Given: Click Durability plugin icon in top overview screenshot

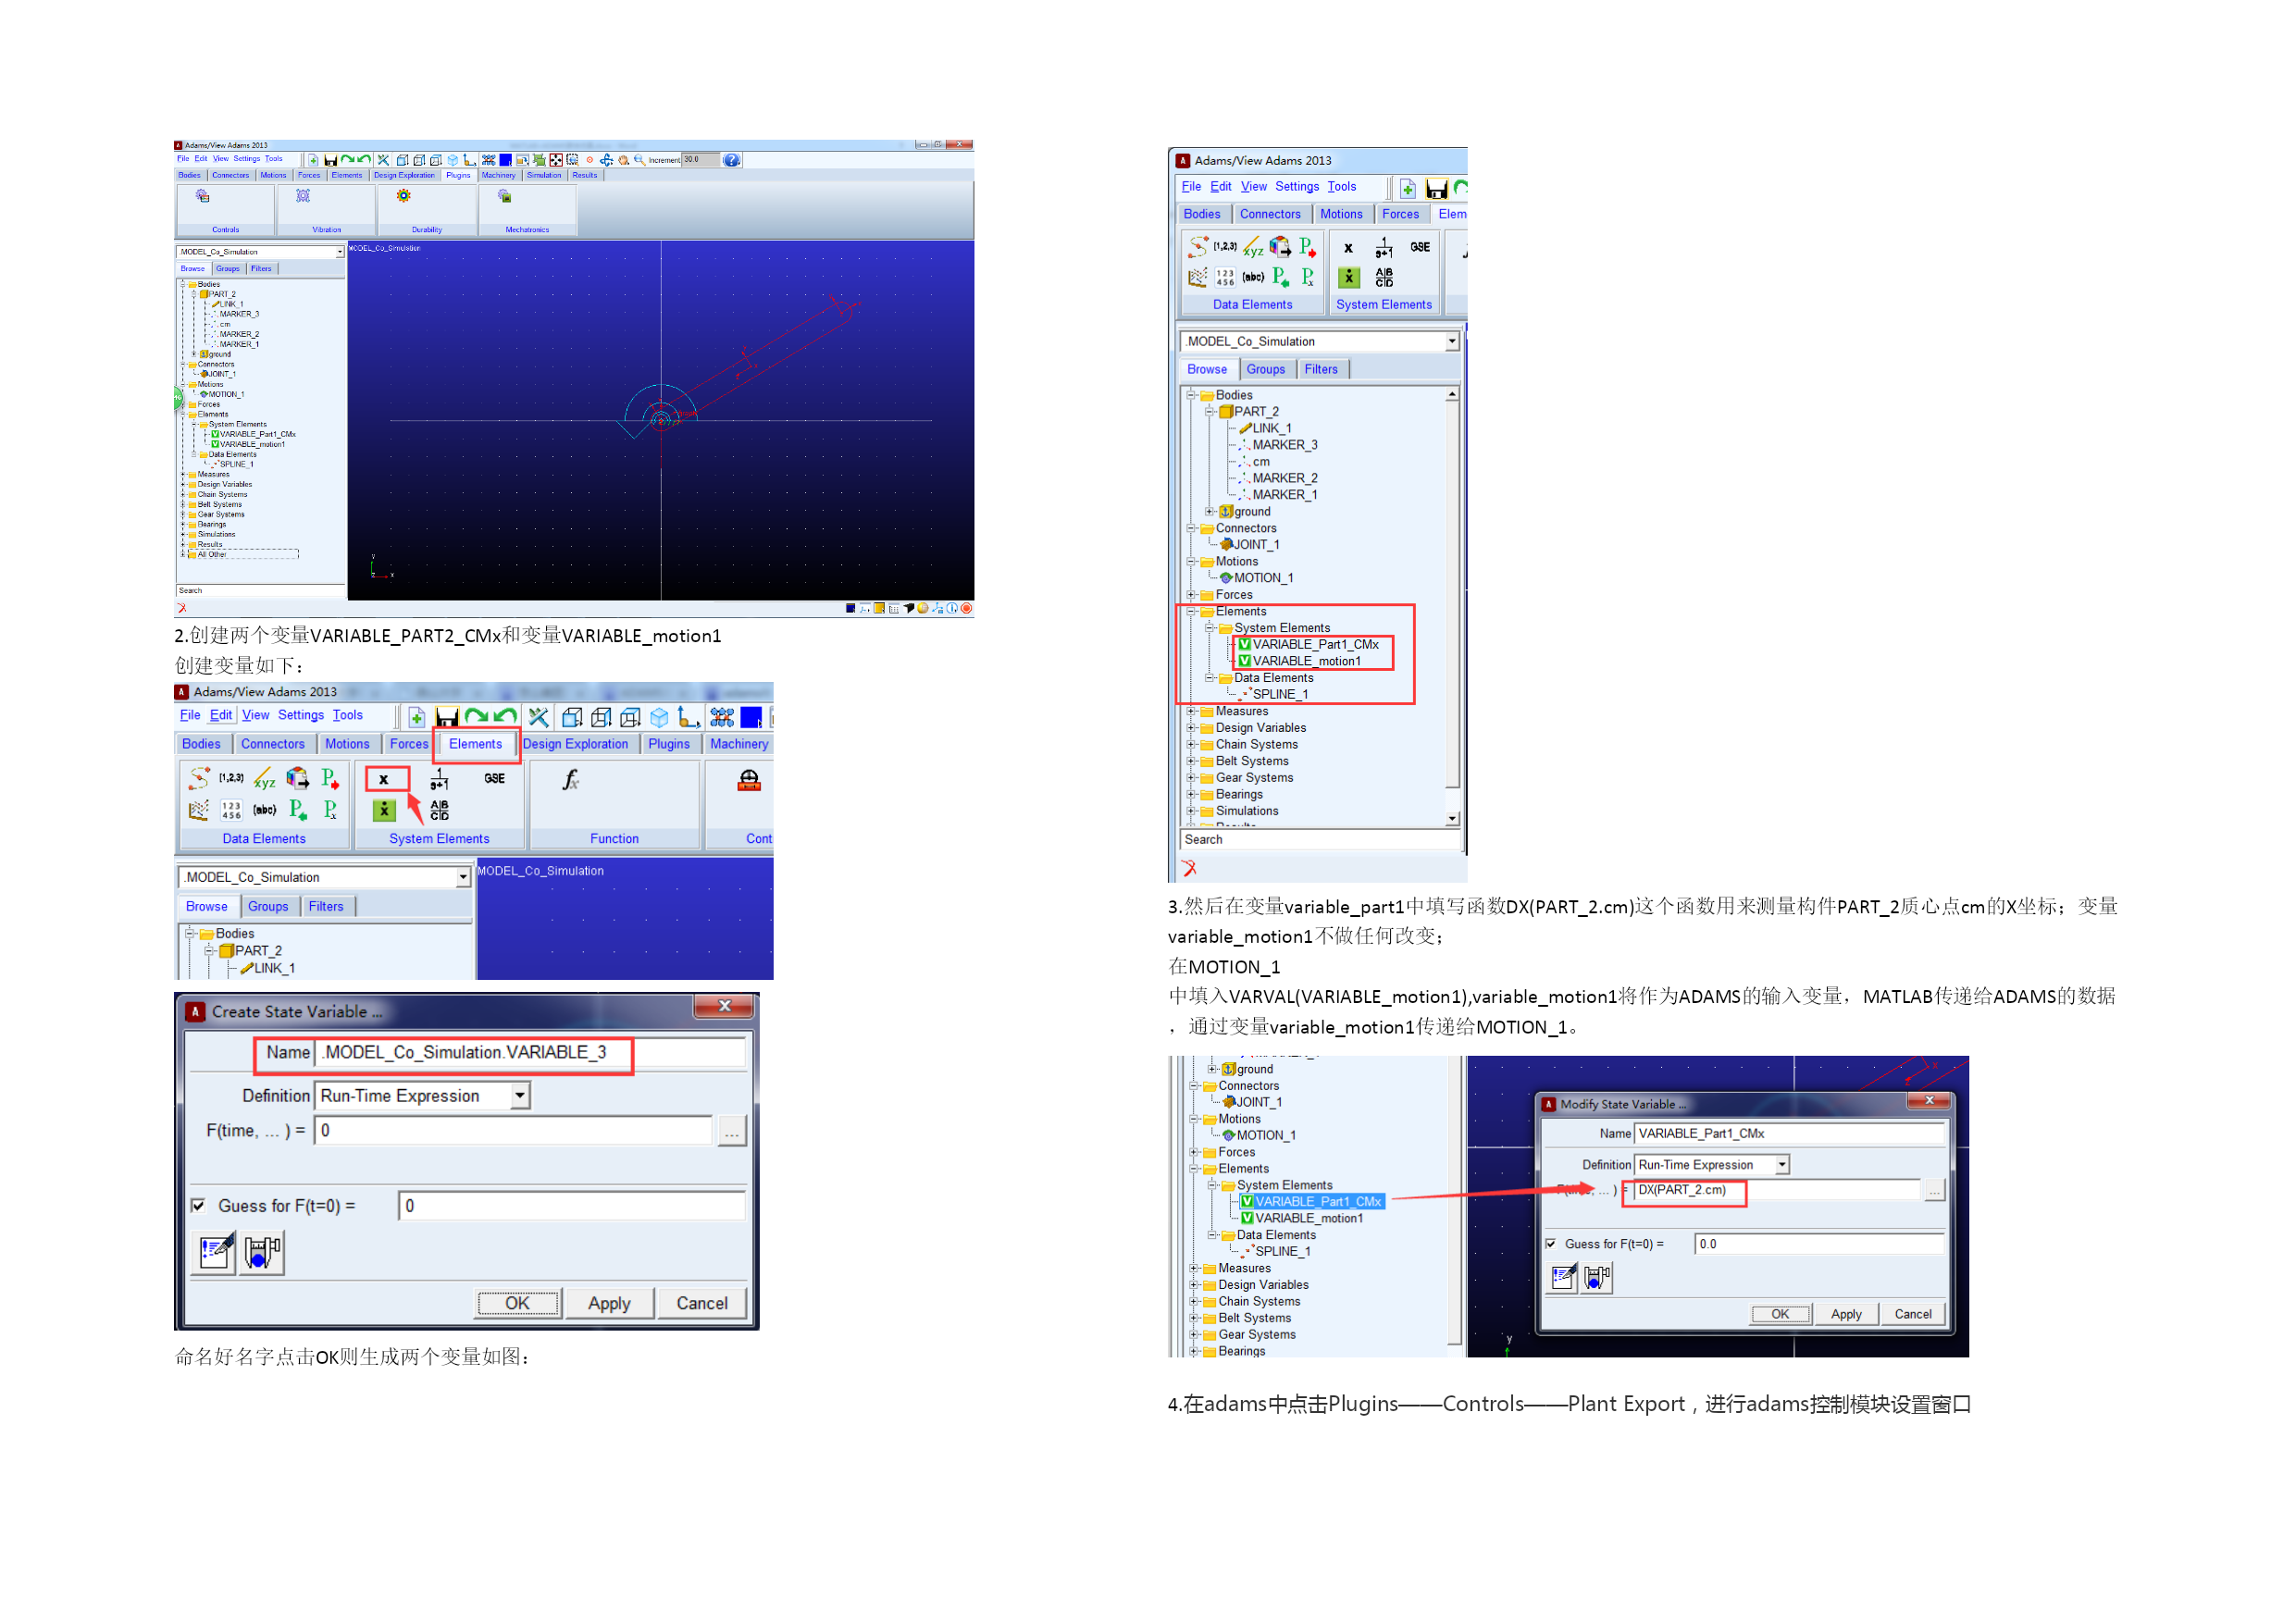Looking at the screenshot, I should [x=404, y=196].
